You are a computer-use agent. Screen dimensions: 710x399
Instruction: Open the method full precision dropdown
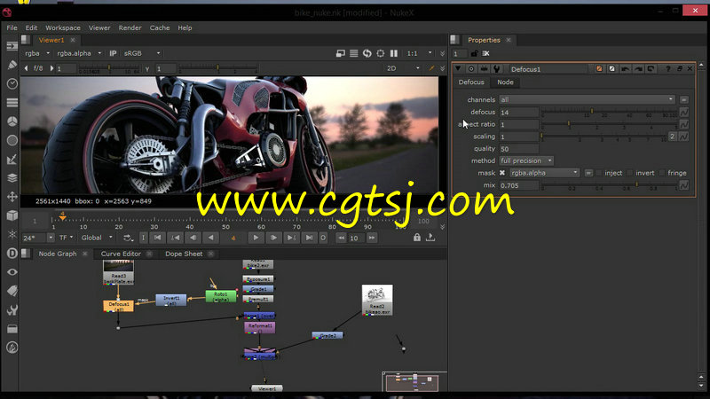526,160
